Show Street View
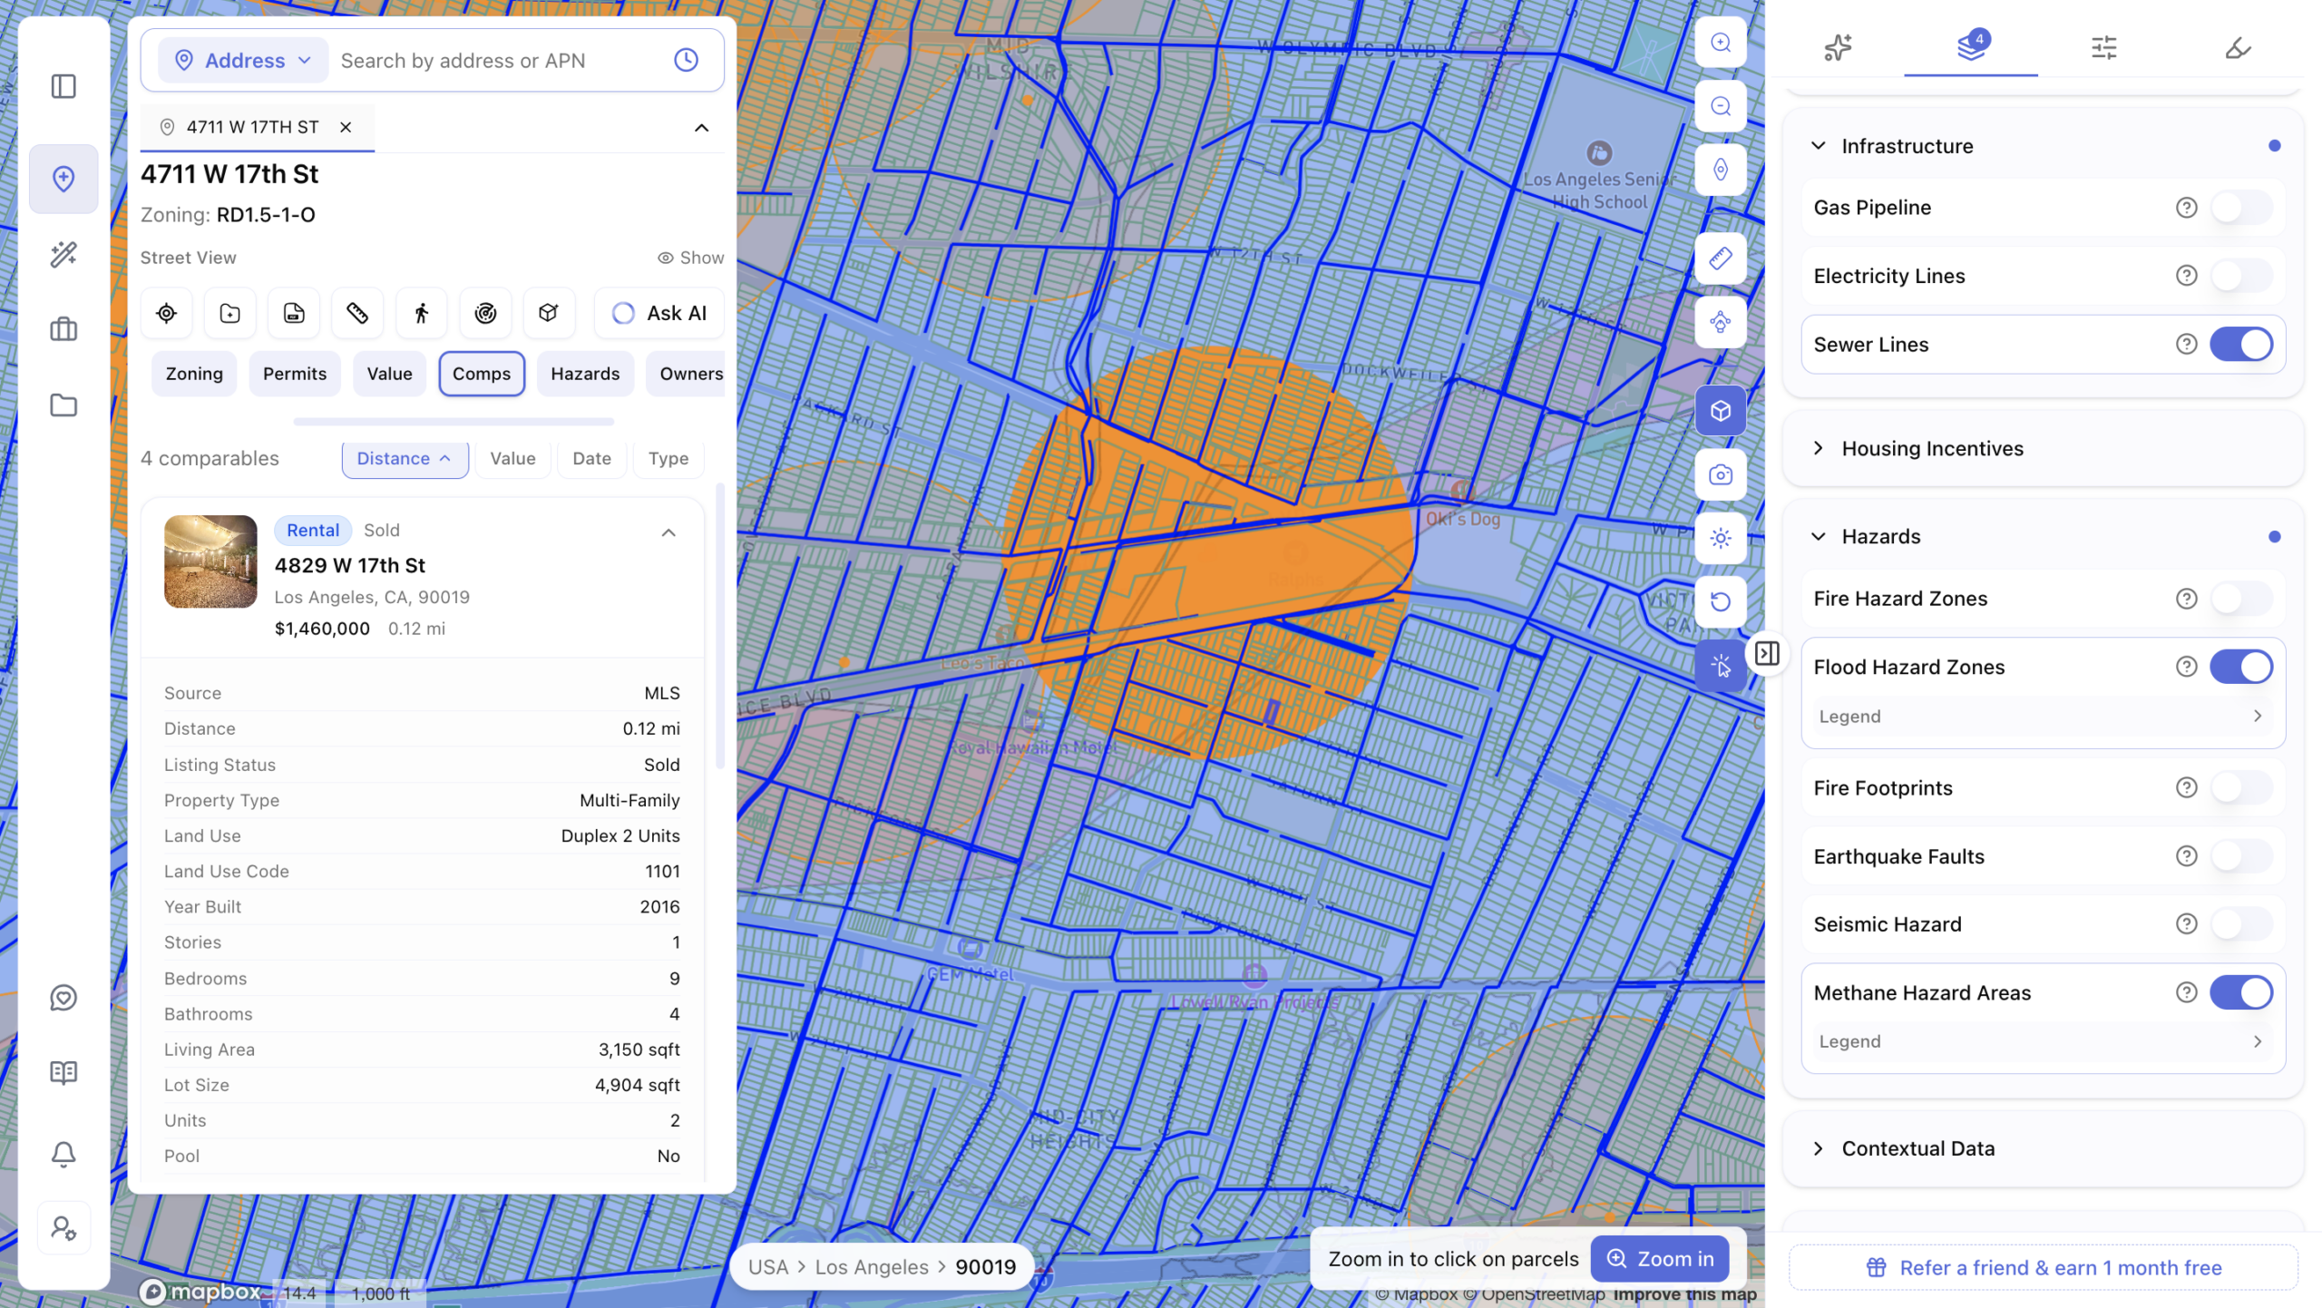 691,258
